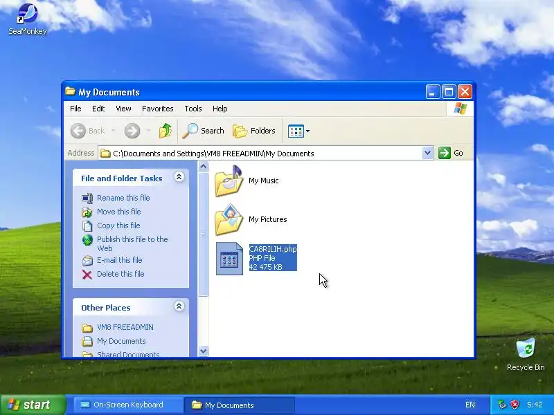Select the My Music folder icon
This screenshot has height=415, width=554.
(229, 181)
